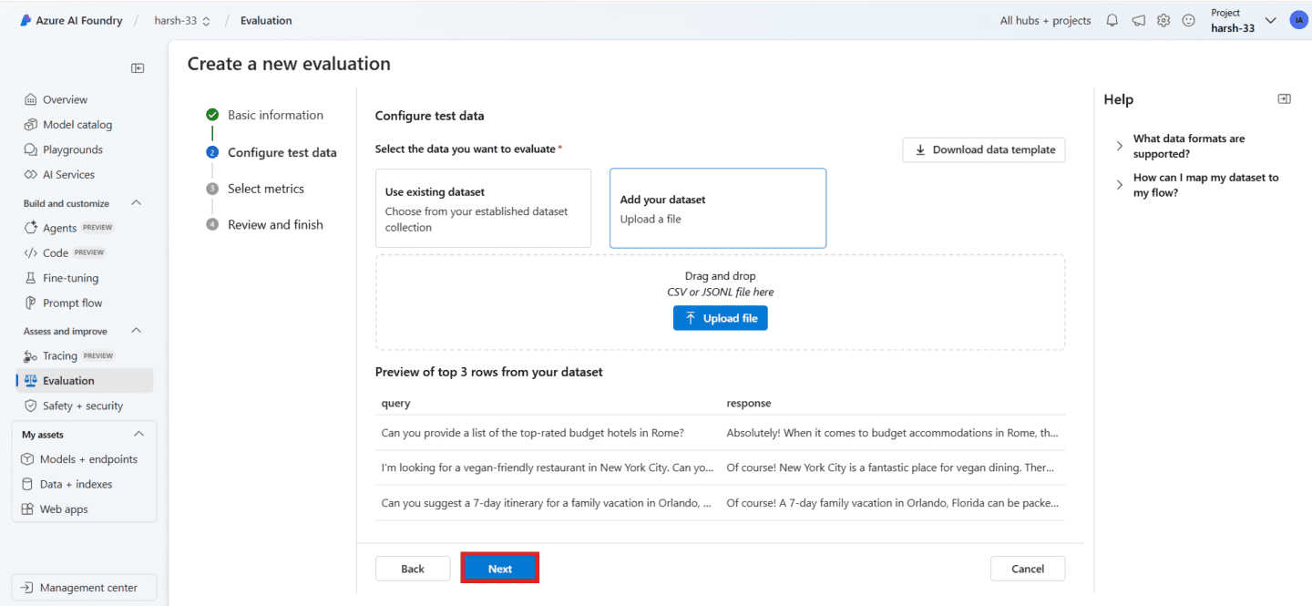The height and width of the screenshot is (606, 1312).
Task: Go to Safety + security
Action: (x=76, y=405)
